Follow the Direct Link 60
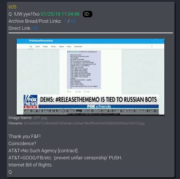The width and height of the screenshot is (180, 179). click(35, 28)
